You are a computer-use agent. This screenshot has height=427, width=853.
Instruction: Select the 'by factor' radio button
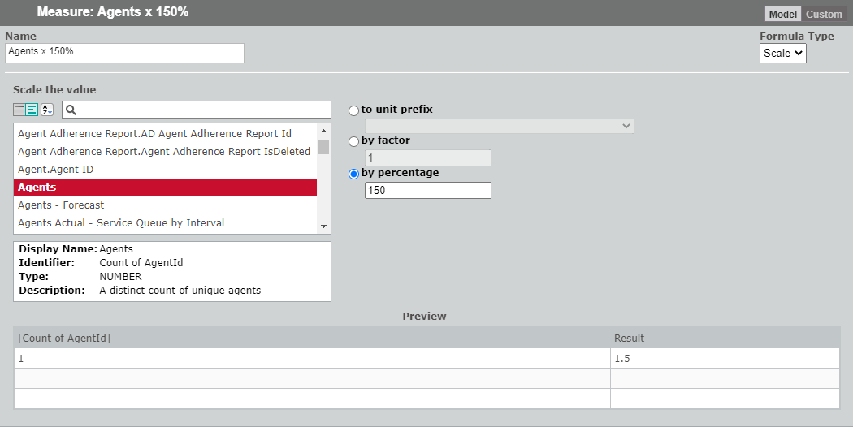[353, 141]
